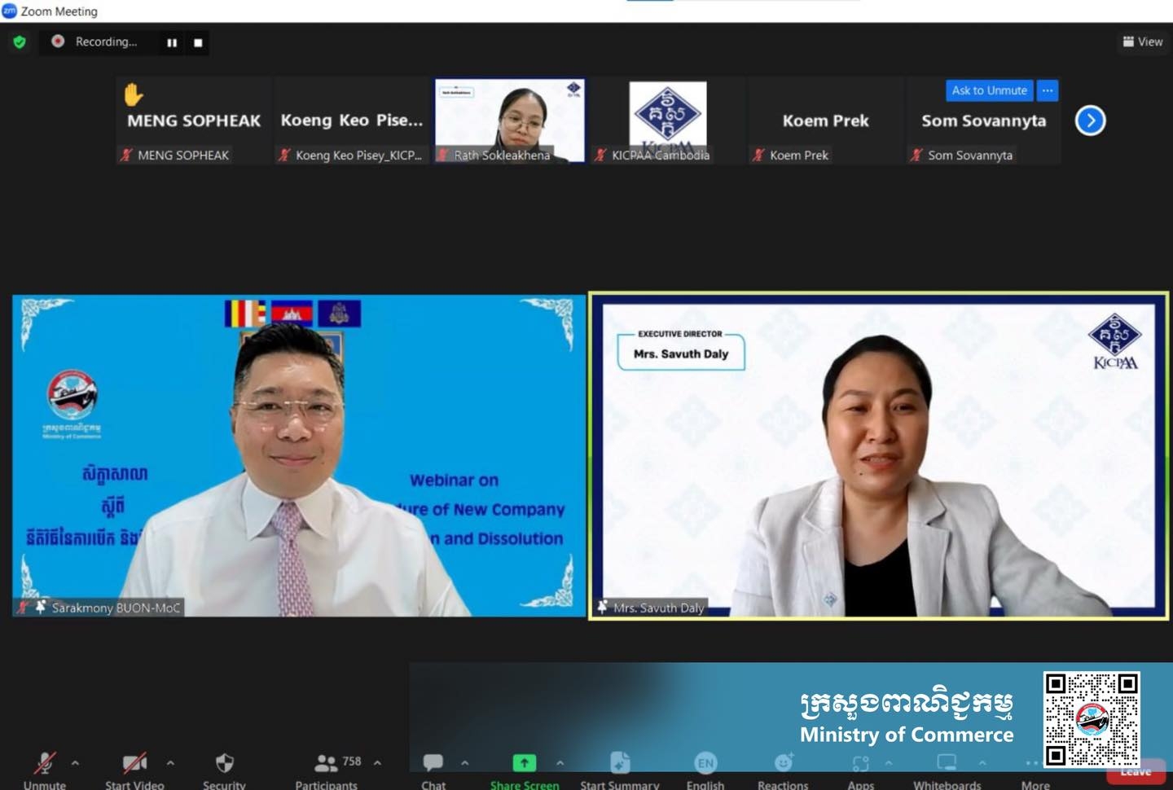Screen dimensions: 1173x790
Task: Click the green Share Screen icon
Action: click(x=524, y=763)
